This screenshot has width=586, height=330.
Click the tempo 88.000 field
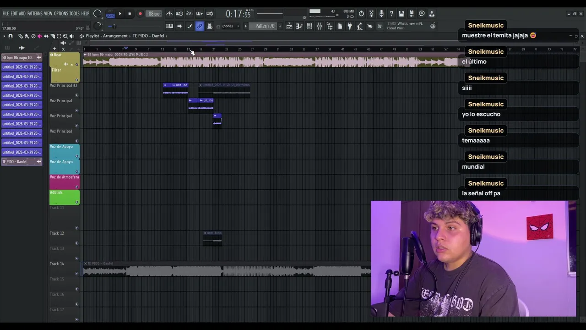click(154, 14)
